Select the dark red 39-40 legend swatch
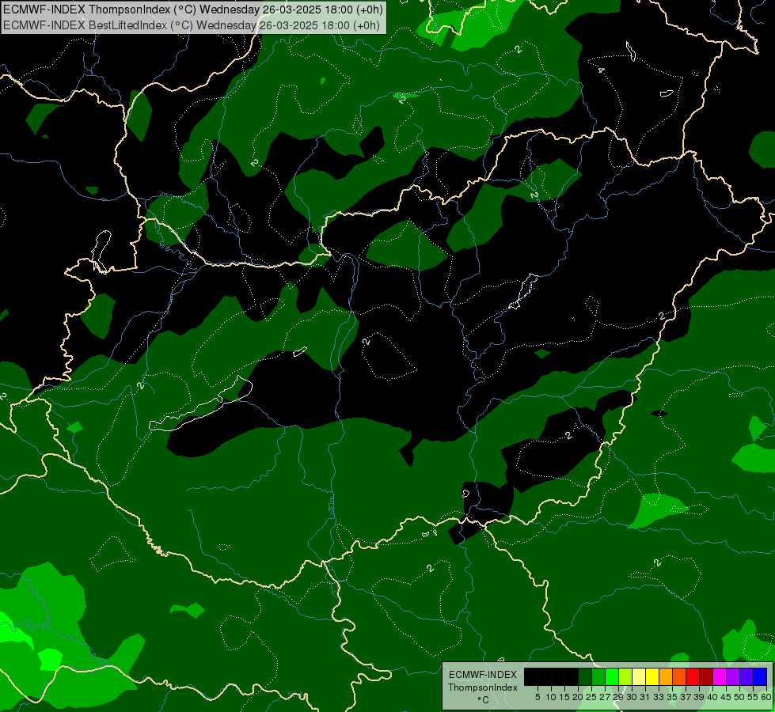This screenshot has width=775, height=712. click(706, 676)
